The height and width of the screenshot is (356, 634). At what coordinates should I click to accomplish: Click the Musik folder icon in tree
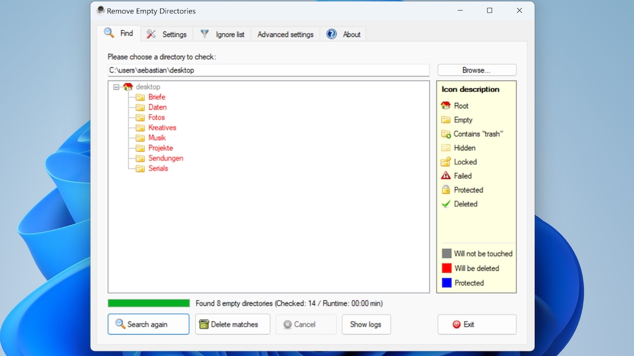[x=140, y=138]
